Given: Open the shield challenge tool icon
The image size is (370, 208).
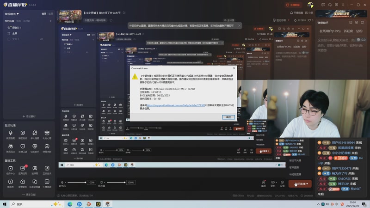Looking at the screenshot, I should click(x=23, y=135).
